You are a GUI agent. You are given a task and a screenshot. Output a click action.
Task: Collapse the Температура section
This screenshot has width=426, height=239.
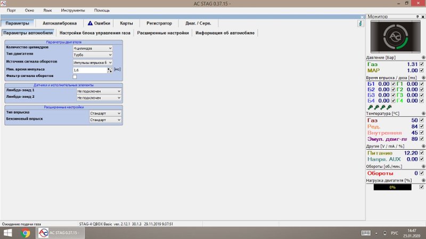coord(423,114)
